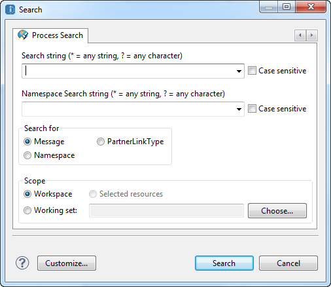Choose the Working set scope option
Screen dimensions: 331x287
pos(27,210)
